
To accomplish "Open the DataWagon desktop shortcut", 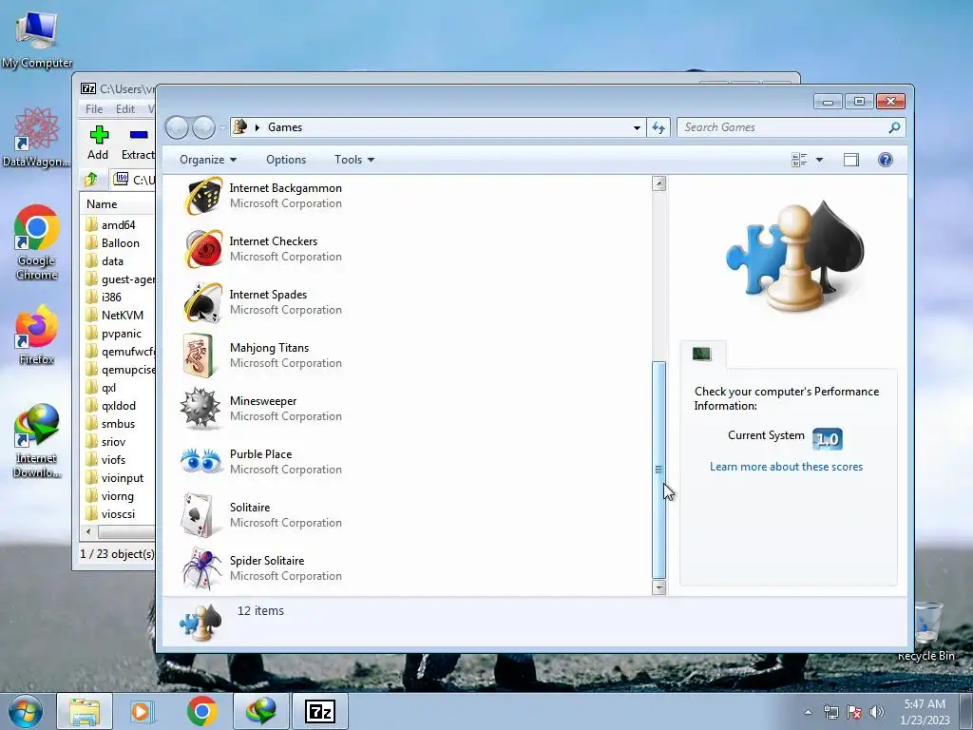I will point(37,137).
